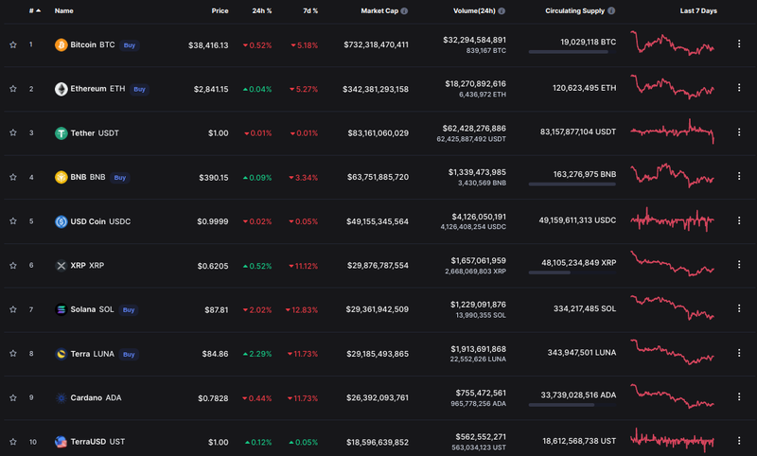
Task: Click the Market Cap info icon
Action: [405, 11]
